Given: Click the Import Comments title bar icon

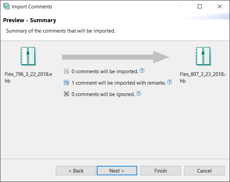Looking at the screenshot, I should pyautogui.click(x=6, y=6).
